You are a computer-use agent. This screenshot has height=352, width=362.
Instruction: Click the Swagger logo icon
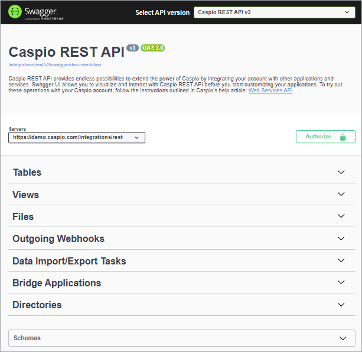pyautogui.click(x=15, y=11)
